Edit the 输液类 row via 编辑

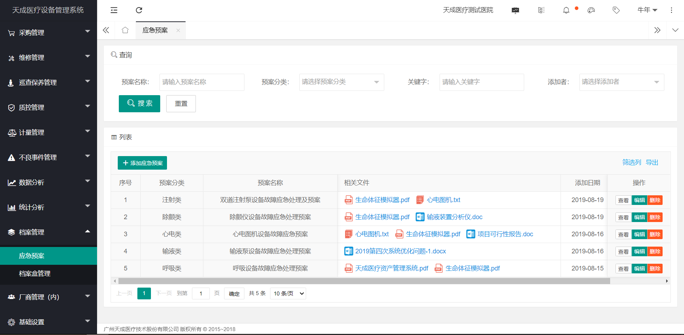pos(639,252)
